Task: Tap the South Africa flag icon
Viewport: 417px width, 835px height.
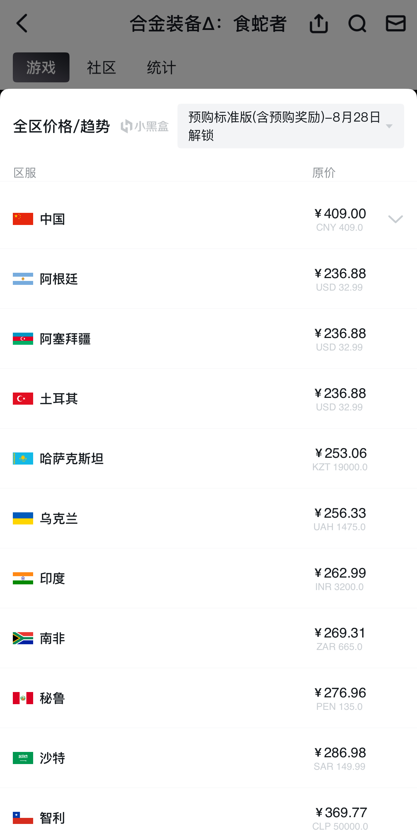Action: click(23, 638)
